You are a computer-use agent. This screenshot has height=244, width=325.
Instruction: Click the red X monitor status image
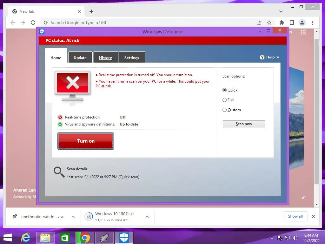click(x=73, y=87)
